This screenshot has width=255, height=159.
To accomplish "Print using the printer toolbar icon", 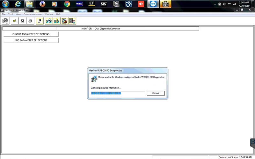I will coord(30,21).
